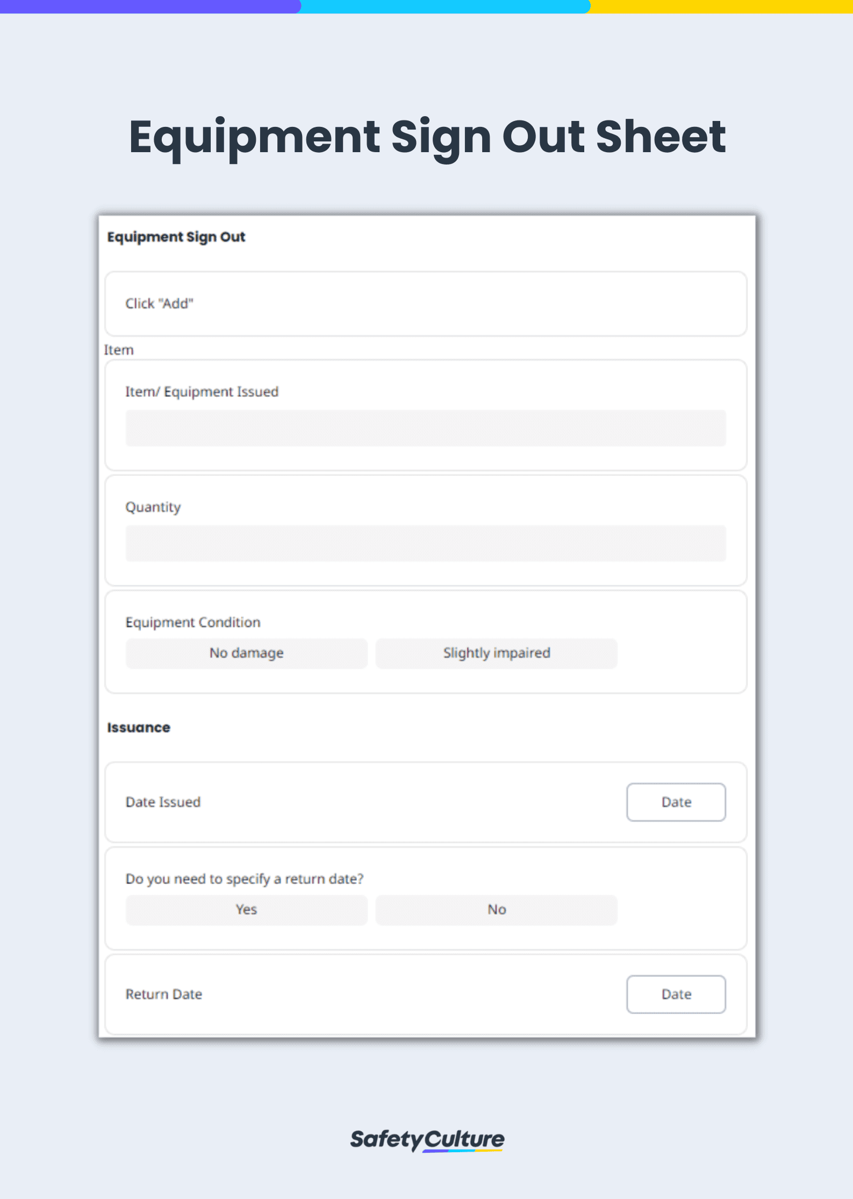This screenshot has width=853, height=1199.
Task: Click the Item label above the equipment field
Action: point(119,350)
